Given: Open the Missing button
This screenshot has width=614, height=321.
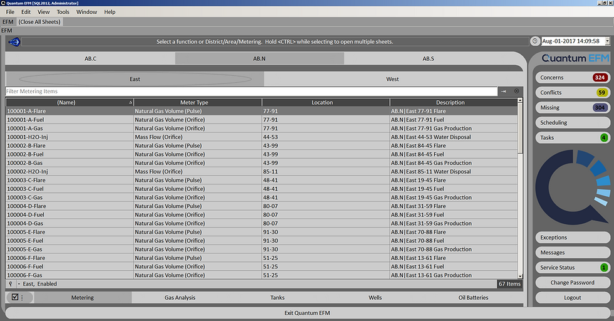Looking at the screenshot, I should (x=572, y=107).
